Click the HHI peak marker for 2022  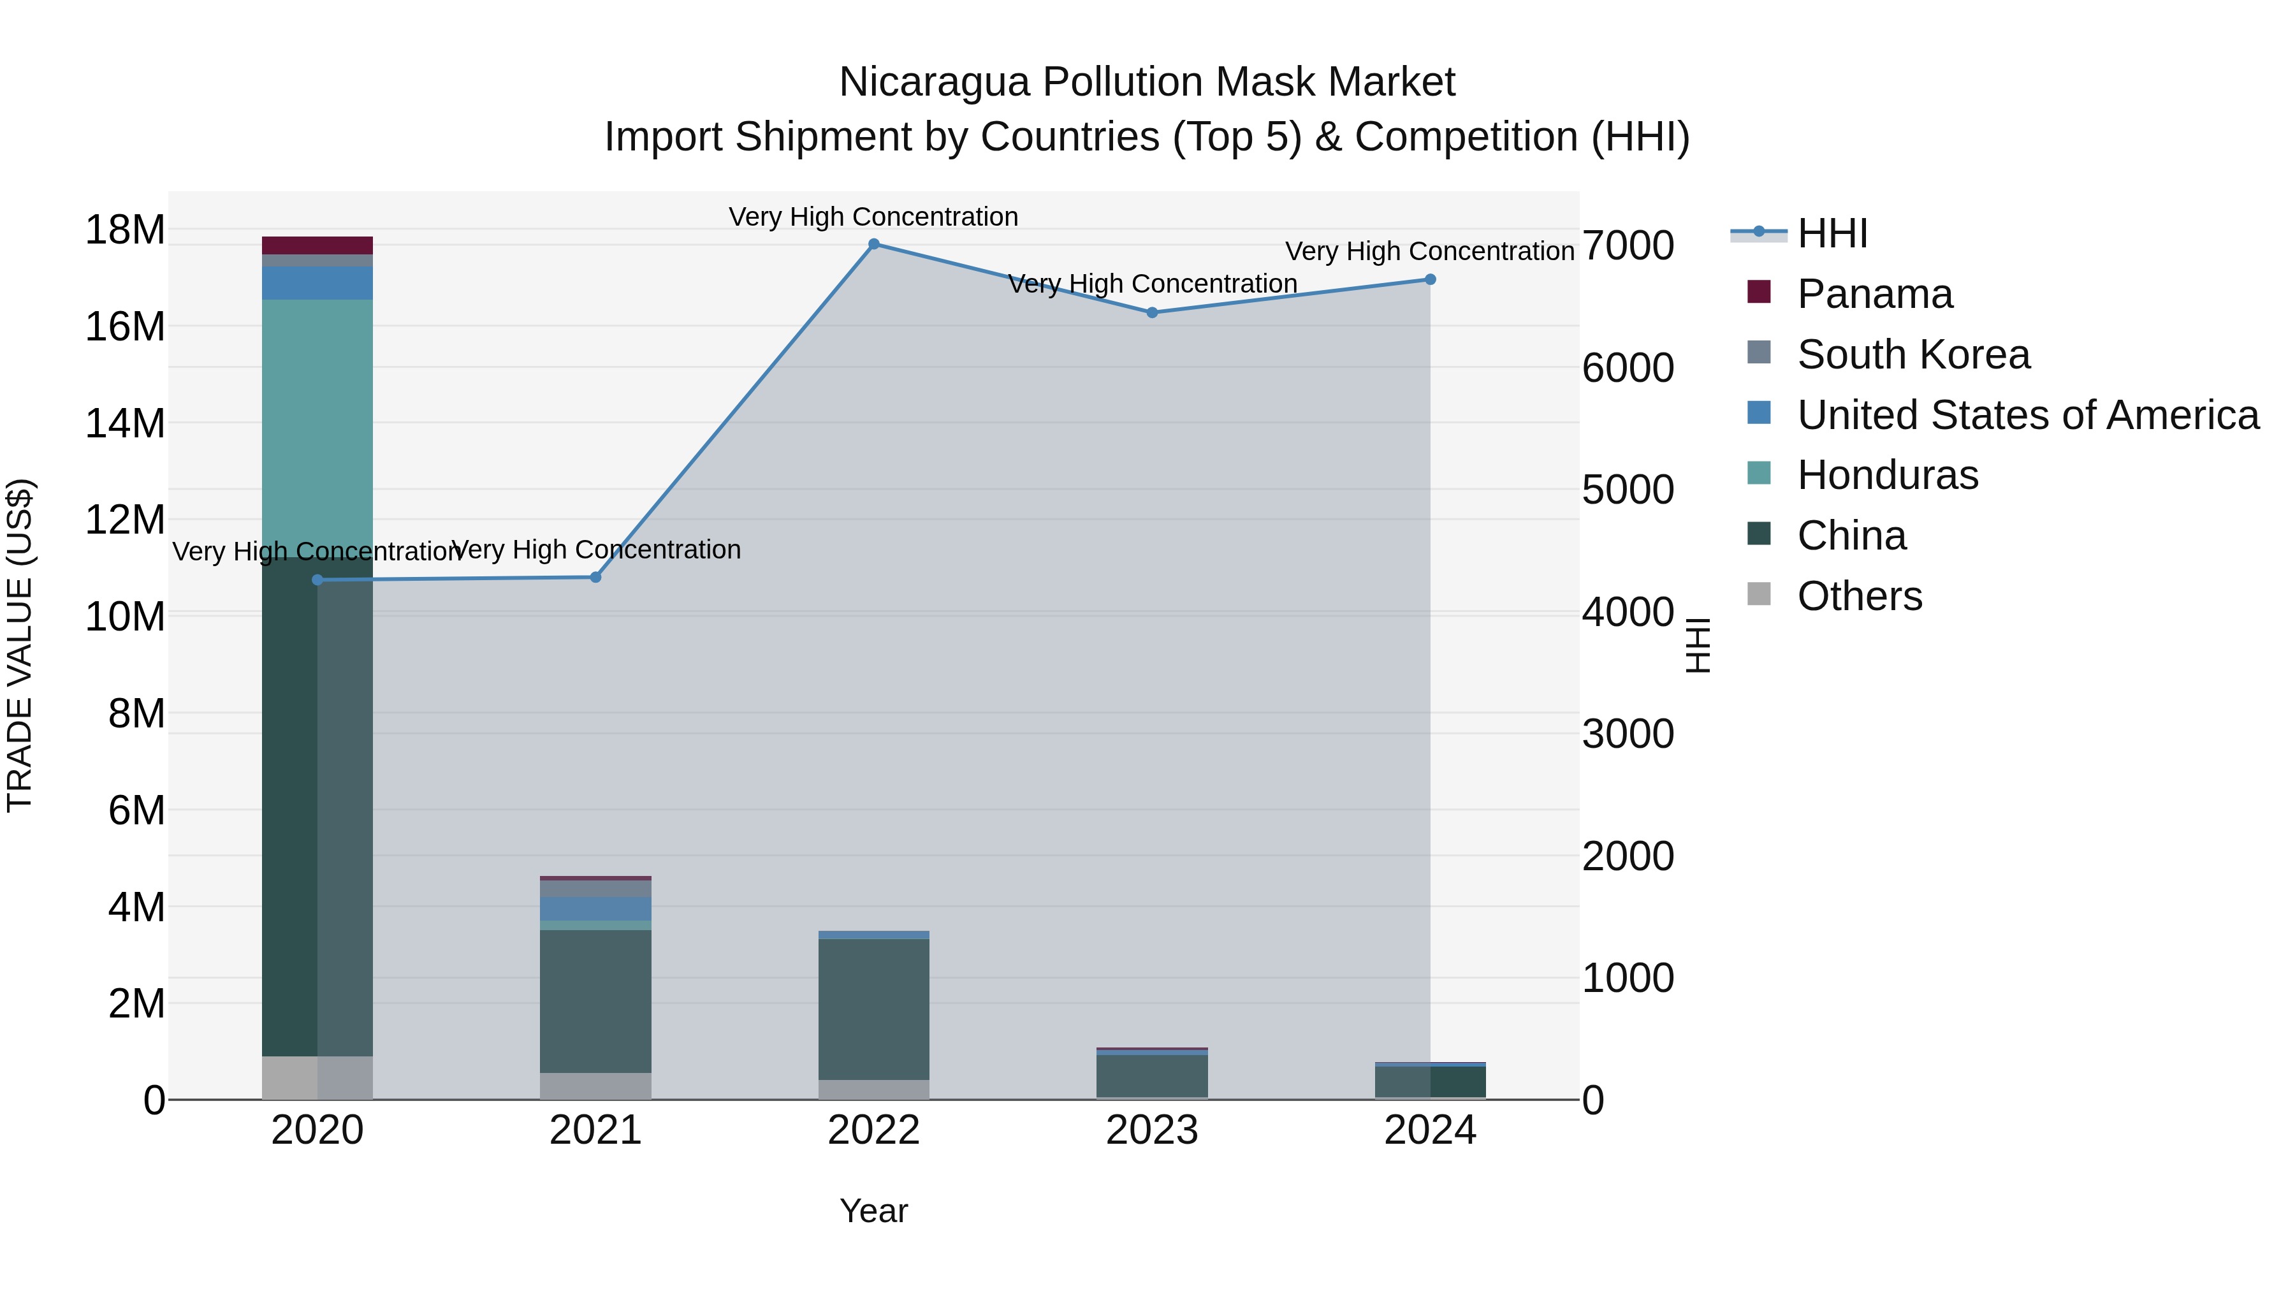click(x=874, y=244)
